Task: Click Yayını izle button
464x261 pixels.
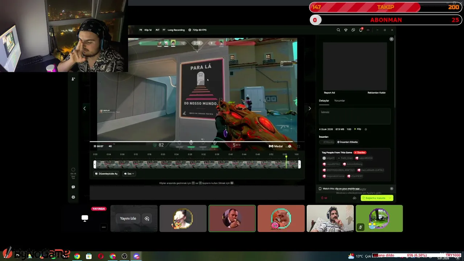Action: click(128, 219)
